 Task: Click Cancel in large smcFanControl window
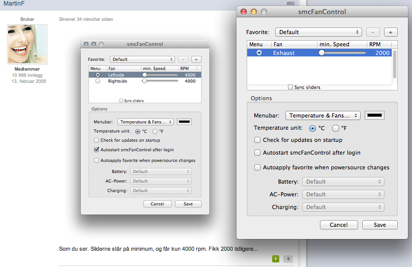(339, 225)
